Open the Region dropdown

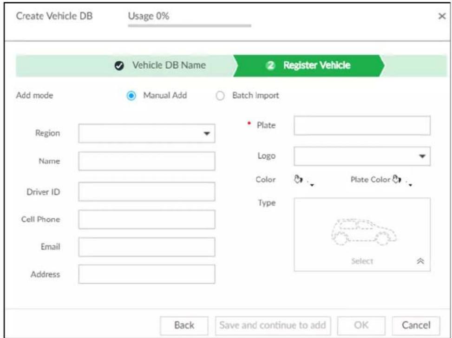pos(147,133)
